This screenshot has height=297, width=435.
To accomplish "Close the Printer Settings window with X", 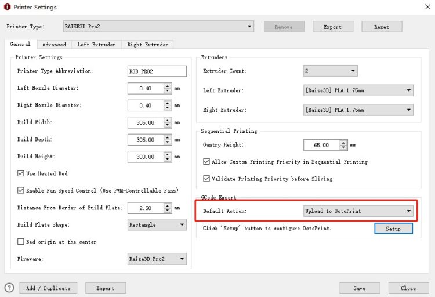I will 427,7.
